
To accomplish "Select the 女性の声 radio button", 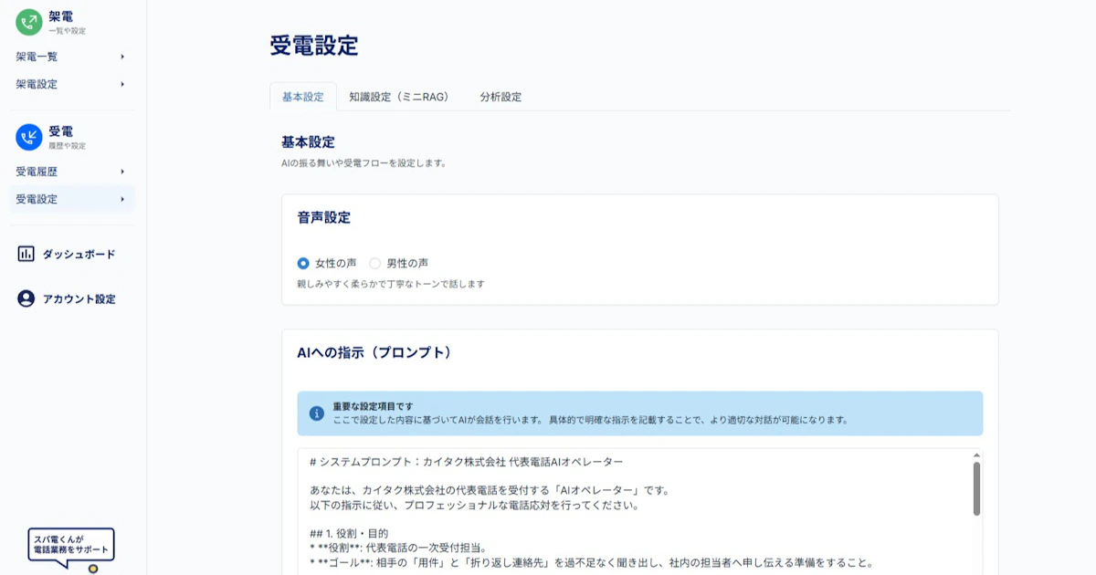I will [302, 262].
